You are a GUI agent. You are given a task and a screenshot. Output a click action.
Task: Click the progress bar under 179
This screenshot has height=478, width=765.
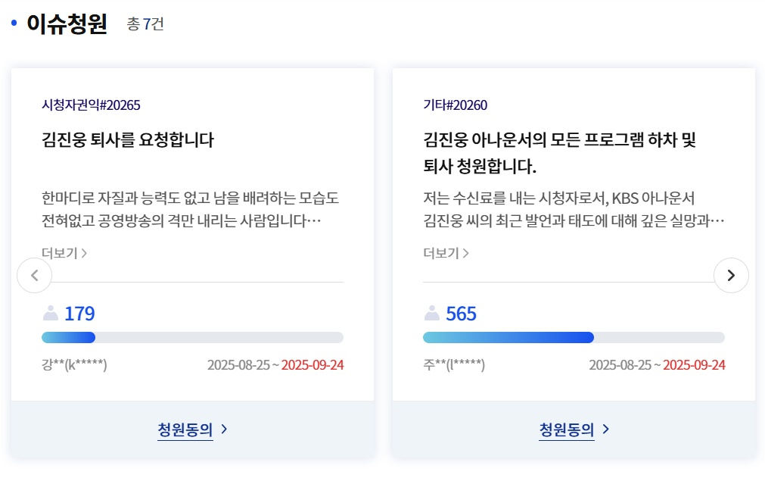tap(192, 338)
